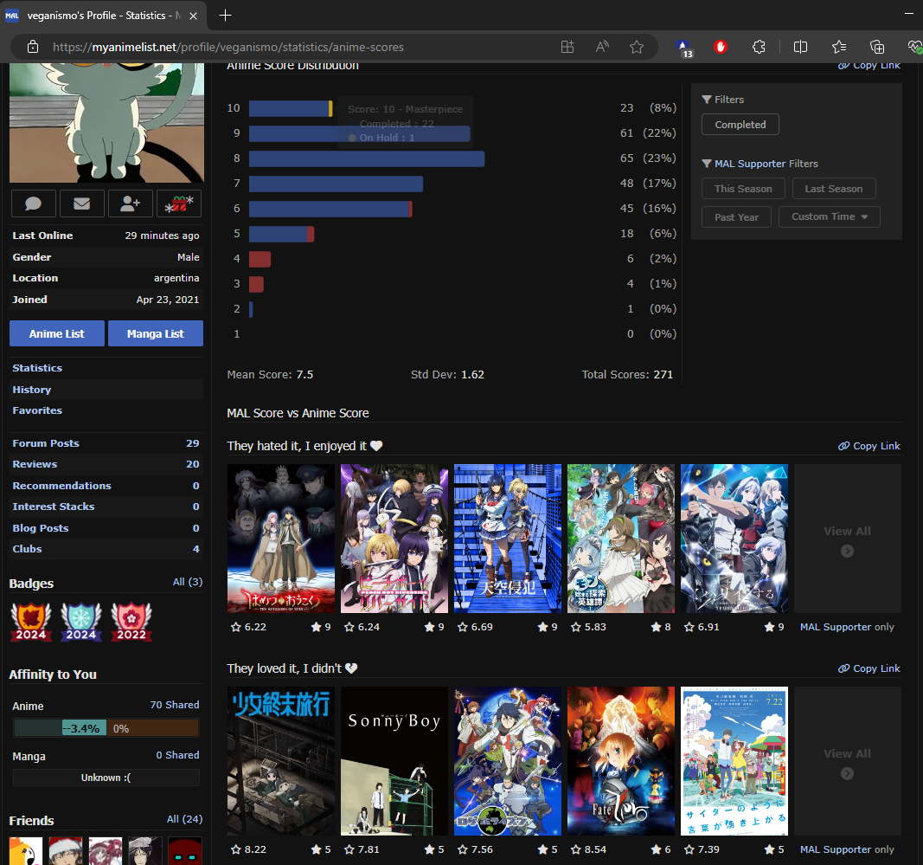View all 24 friends link
Viewport: 923px width, 865px height.
(185, 819)
